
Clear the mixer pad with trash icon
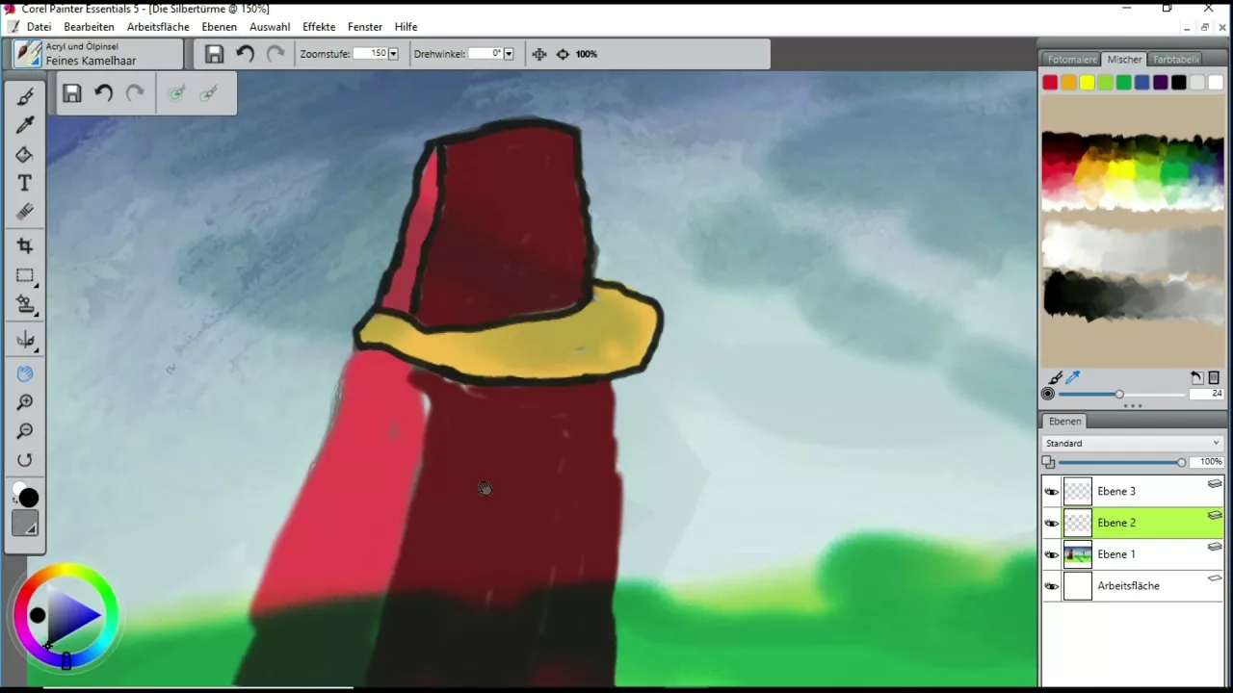coord(1214,378)
